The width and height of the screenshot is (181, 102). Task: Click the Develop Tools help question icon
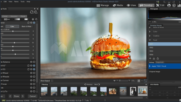[x=33, y=19]
